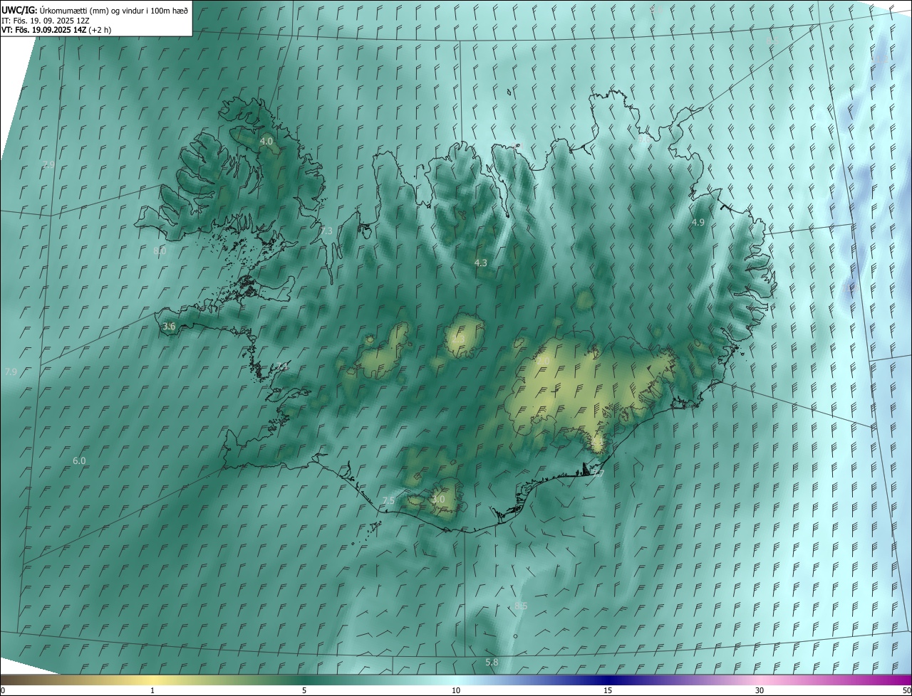Click the 1 tick on the color scale
This screenshot has height=696, width=912.
pos(152,690)
